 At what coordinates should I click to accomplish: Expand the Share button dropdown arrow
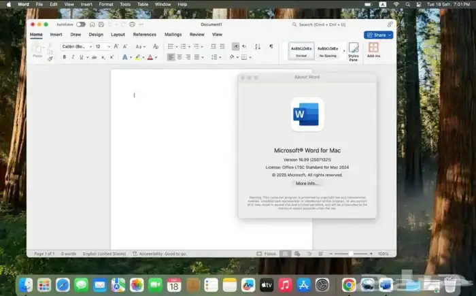390,35
